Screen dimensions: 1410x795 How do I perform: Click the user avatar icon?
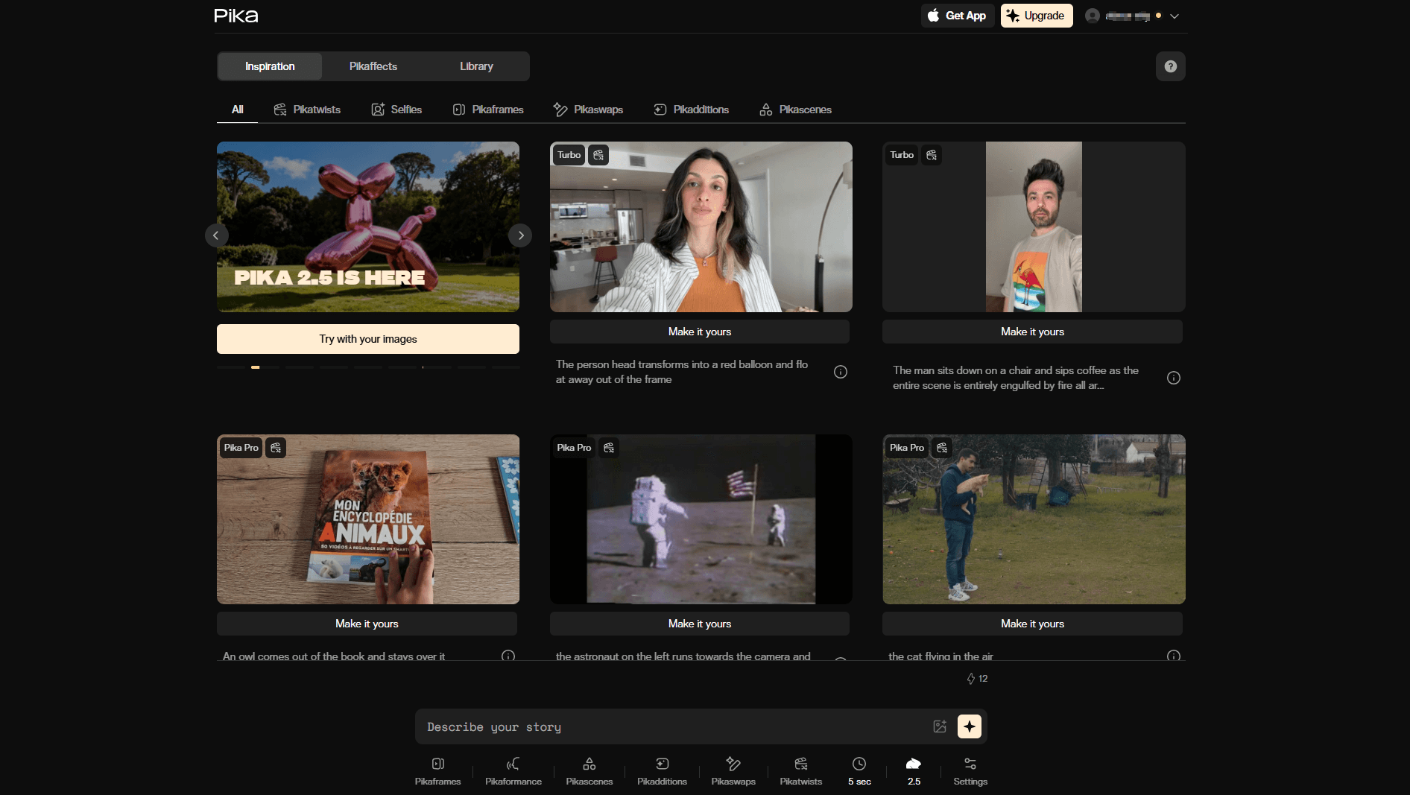(x=1093, y=16)
